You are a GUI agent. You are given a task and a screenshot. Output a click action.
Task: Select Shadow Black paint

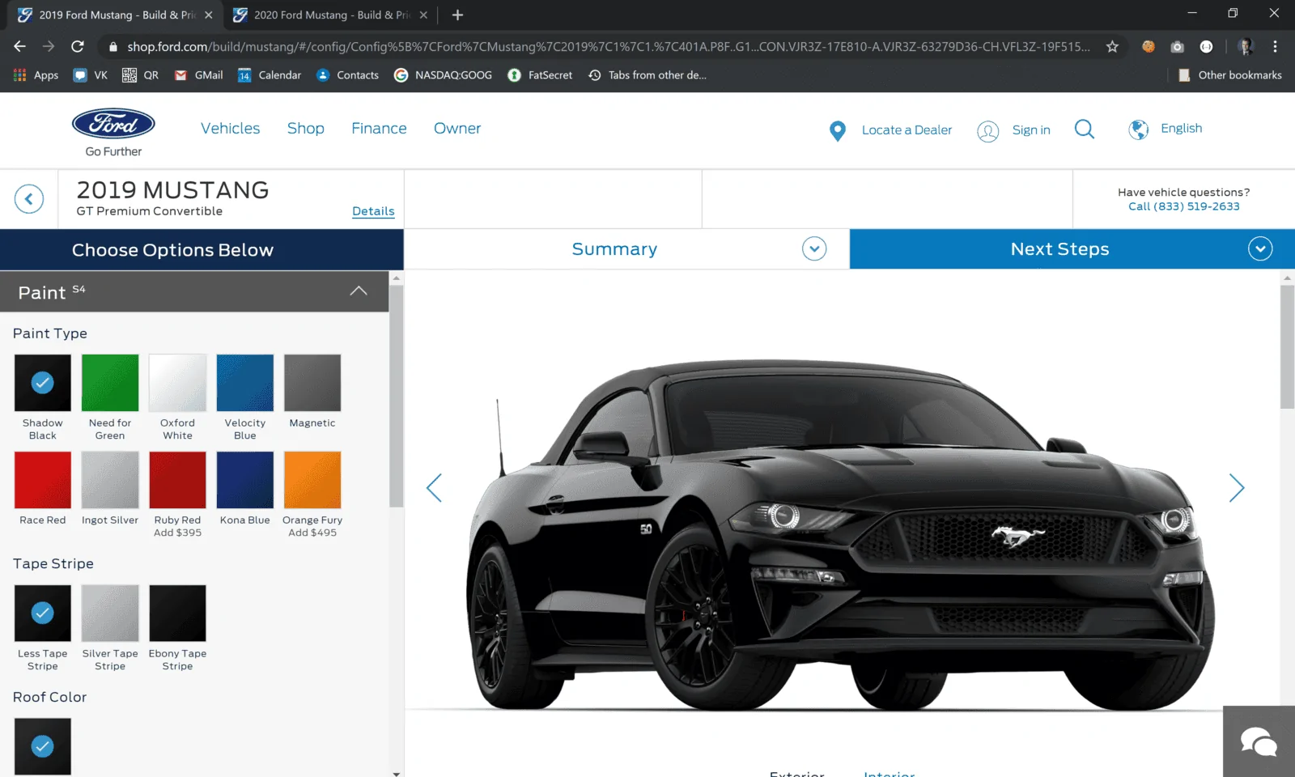pyautogui.click(x=43, y=383)
